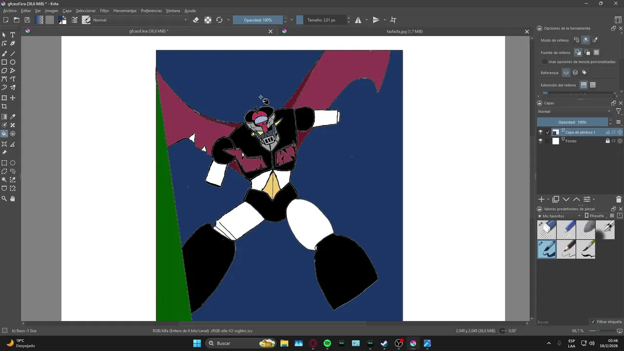Select the Elliptical Selection tool
The height and width of the screenshot is (351, 624).
click(x=13, y=163)
